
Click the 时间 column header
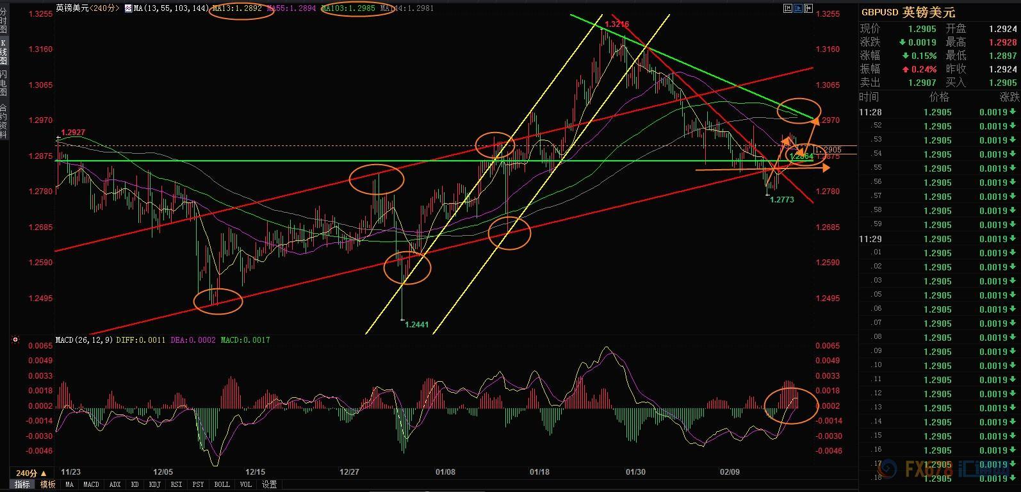point(869,97)
